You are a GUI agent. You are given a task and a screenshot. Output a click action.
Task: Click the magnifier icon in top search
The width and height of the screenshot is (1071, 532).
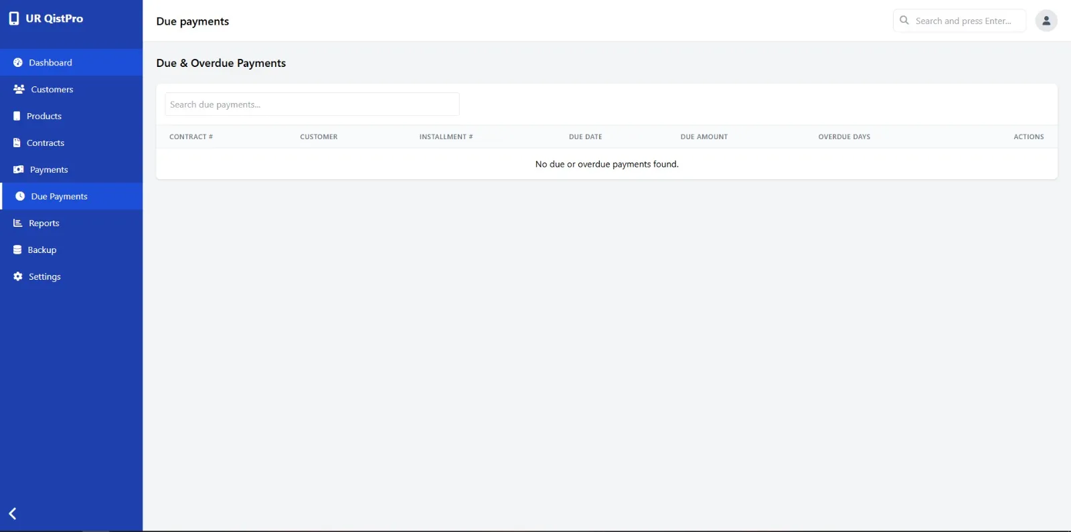click(904, 20)
